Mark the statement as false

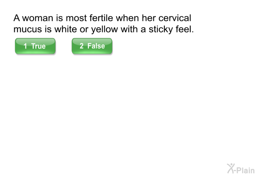pyautogui.click(x=92, y=46)
